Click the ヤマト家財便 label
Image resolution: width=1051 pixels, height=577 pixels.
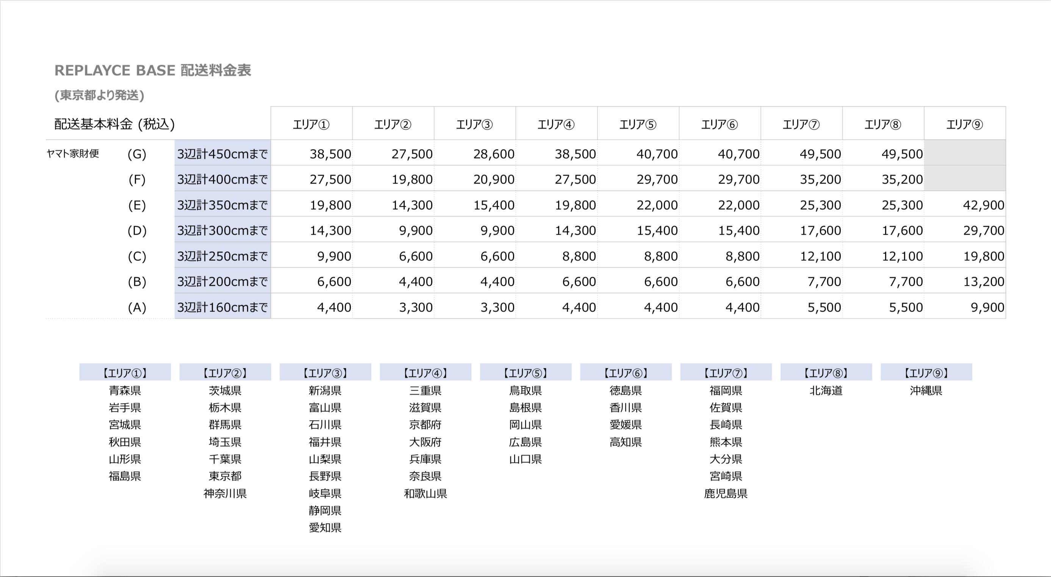click(73, 153)
